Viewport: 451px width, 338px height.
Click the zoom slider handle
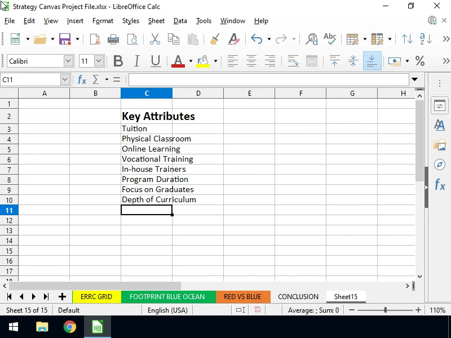[x=385, y=310]
